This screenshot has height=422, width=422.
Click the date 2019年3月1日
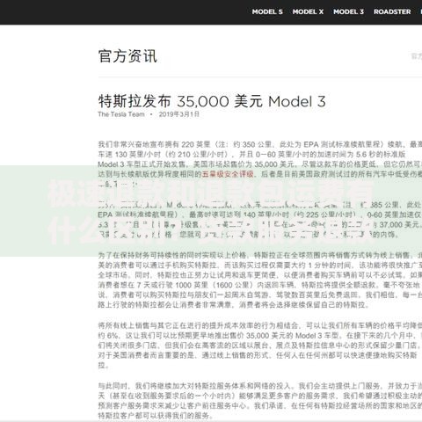point(179,114)
